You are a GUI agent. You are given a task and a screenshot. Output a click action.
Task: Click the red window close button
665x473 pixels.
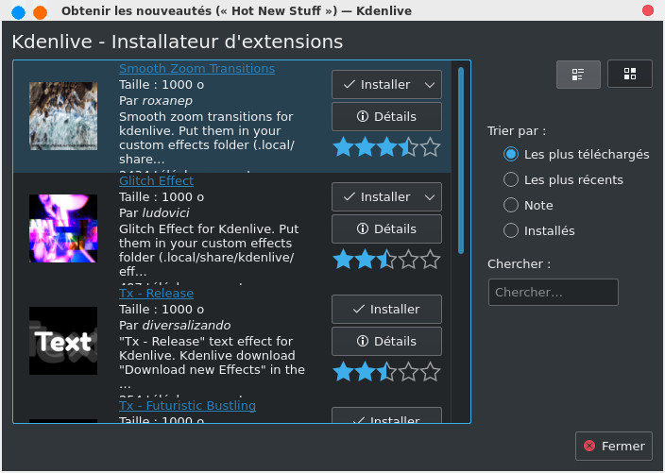[x=648, y=10]
